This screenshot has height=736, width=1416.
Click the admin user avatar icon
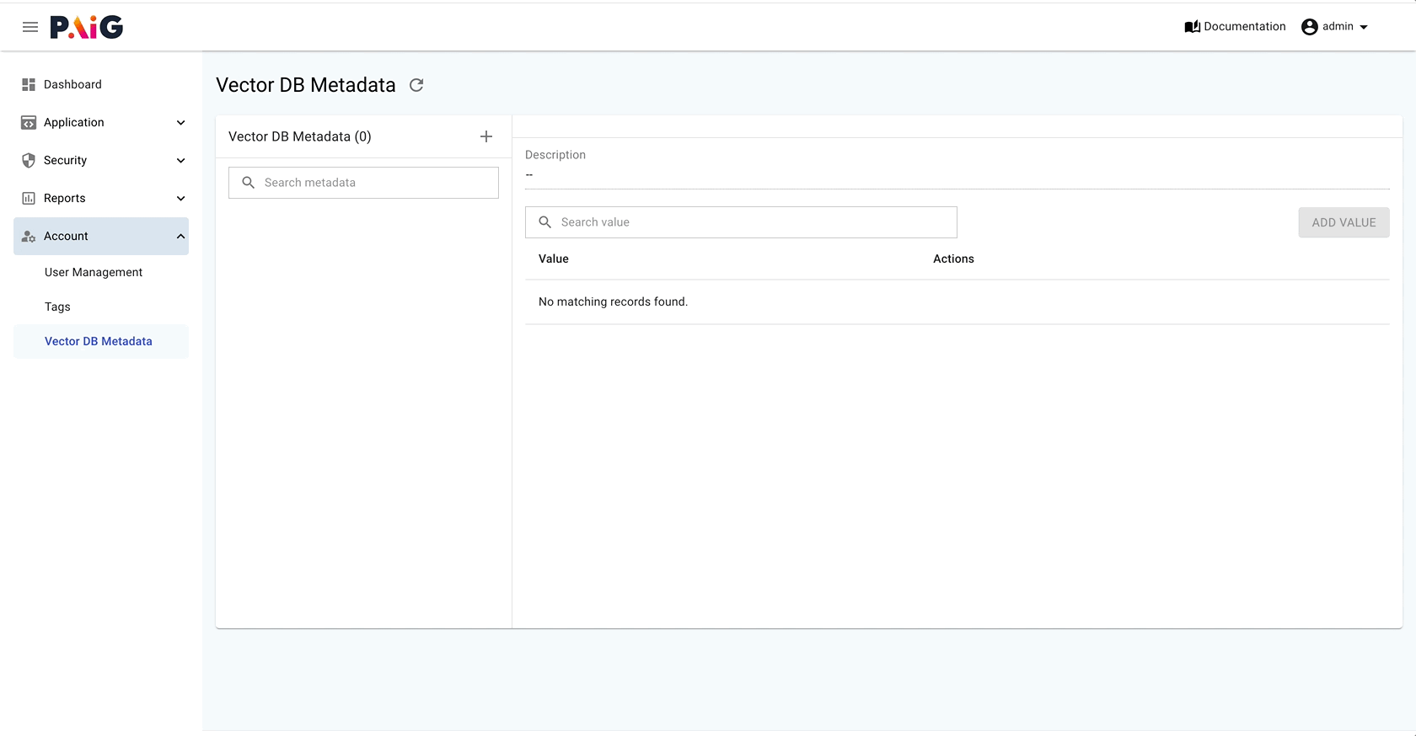(x=1310, y=27)
